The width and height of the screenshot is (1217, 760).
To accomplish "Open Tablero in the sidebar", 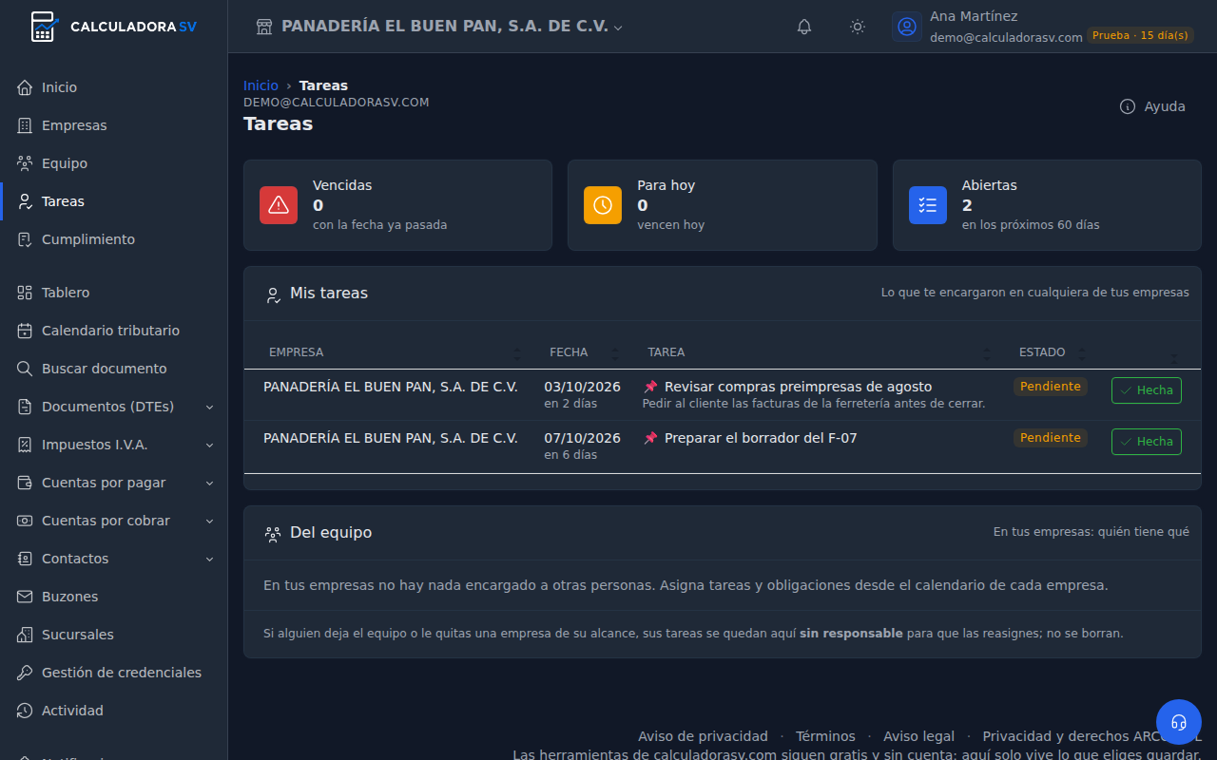I will tap(114, 293).
